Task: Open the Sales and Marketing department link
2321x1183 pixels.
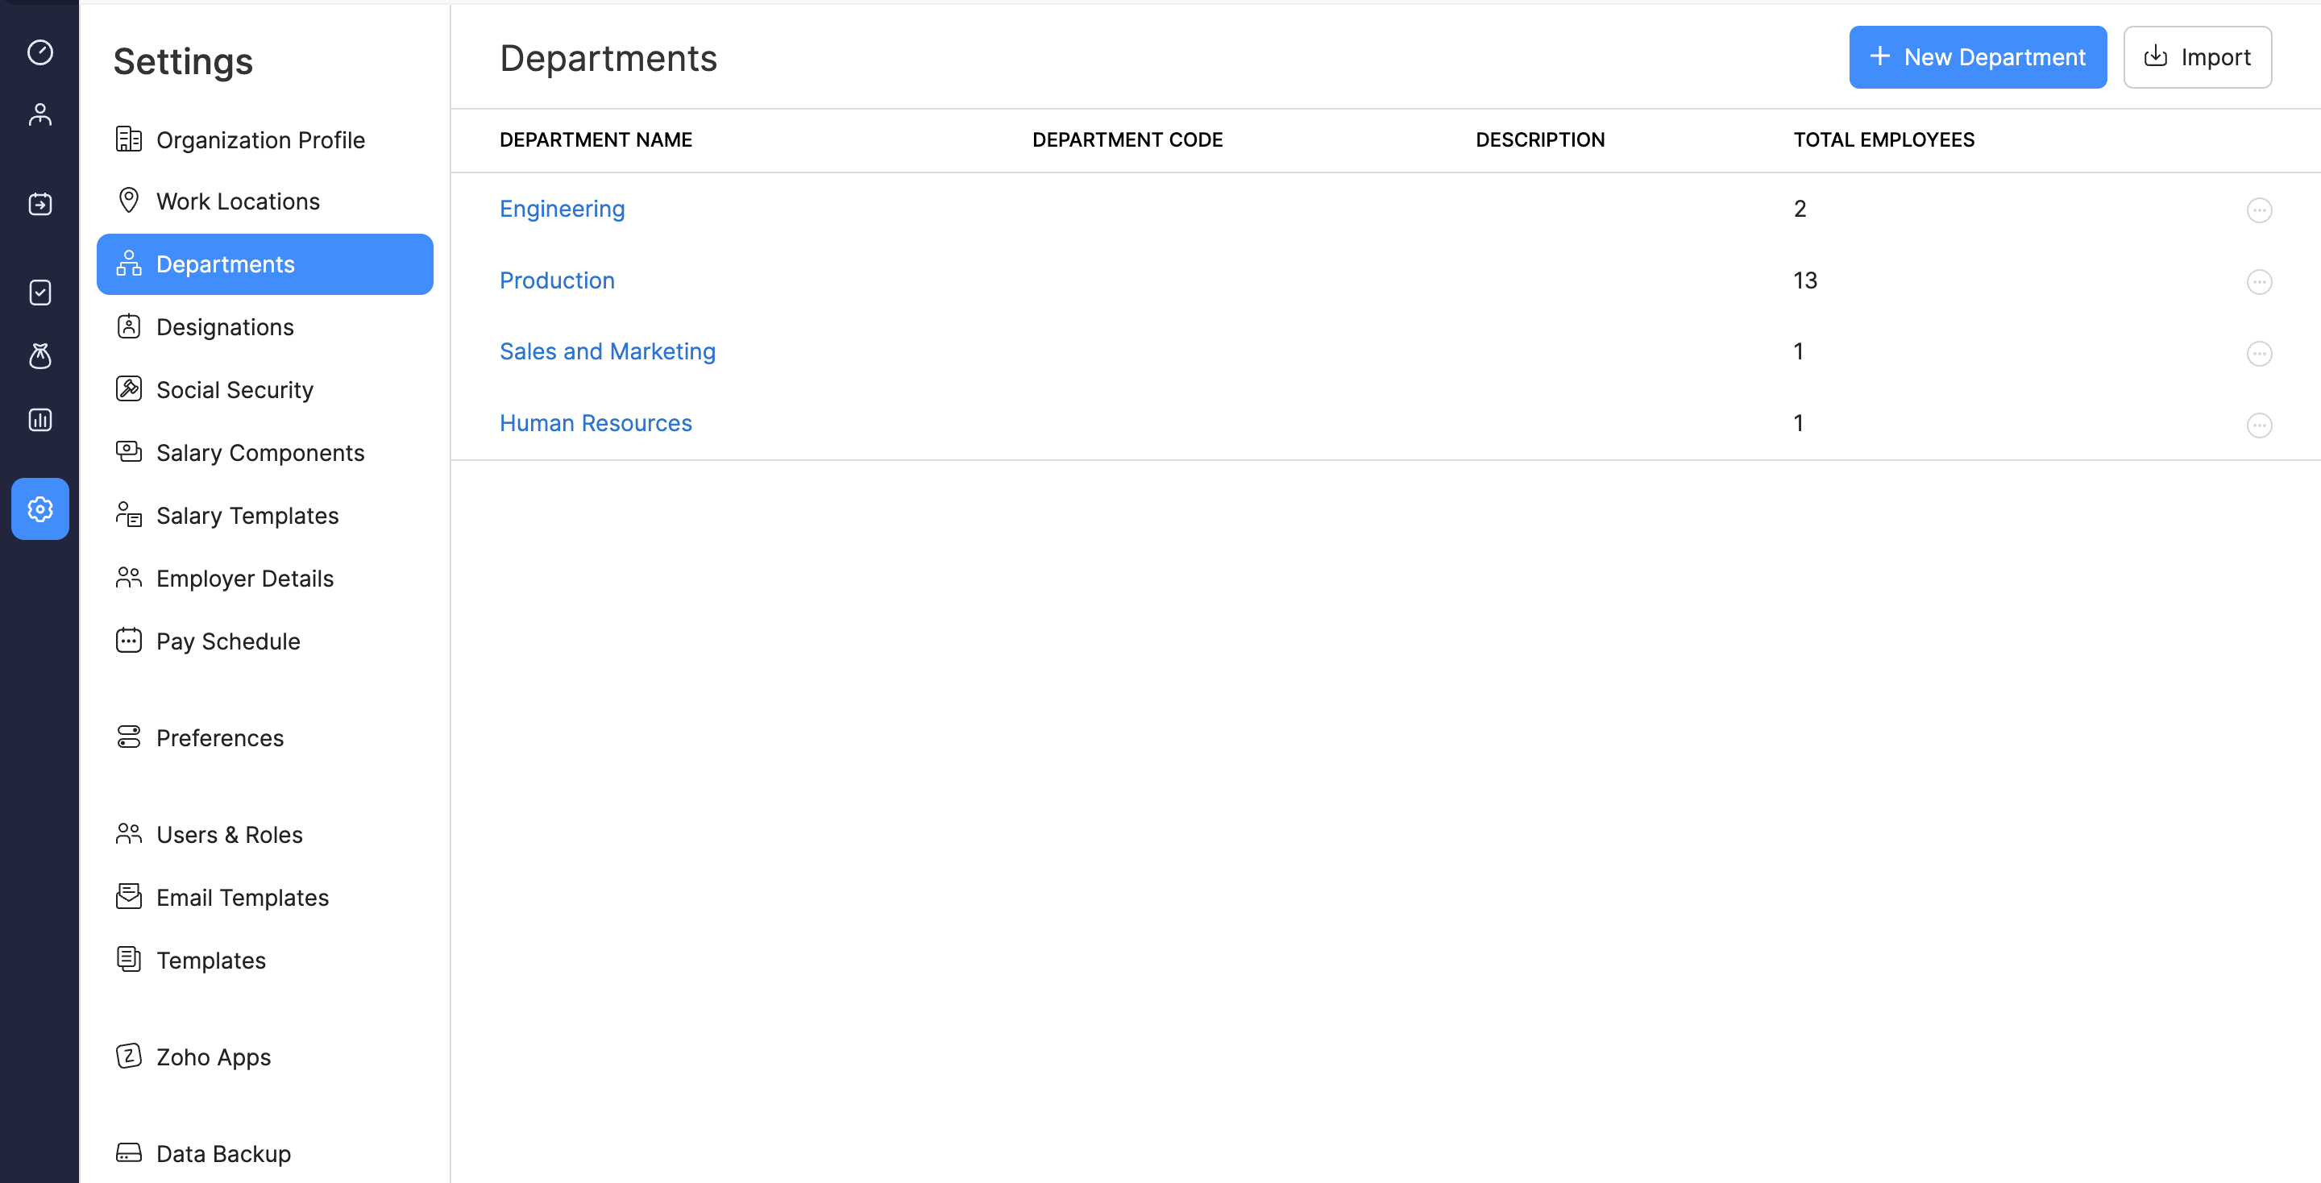Action: click(606, 351)
